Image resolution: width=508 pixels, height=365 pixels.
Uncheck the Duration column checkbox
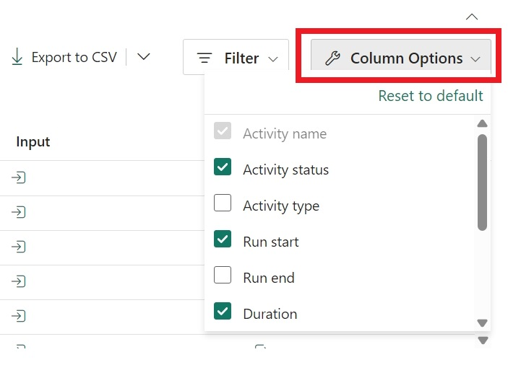pos(223,312)
